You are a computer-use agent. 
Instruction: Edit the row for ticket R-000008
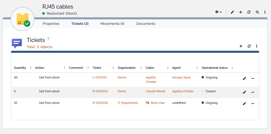pos(244,104)
